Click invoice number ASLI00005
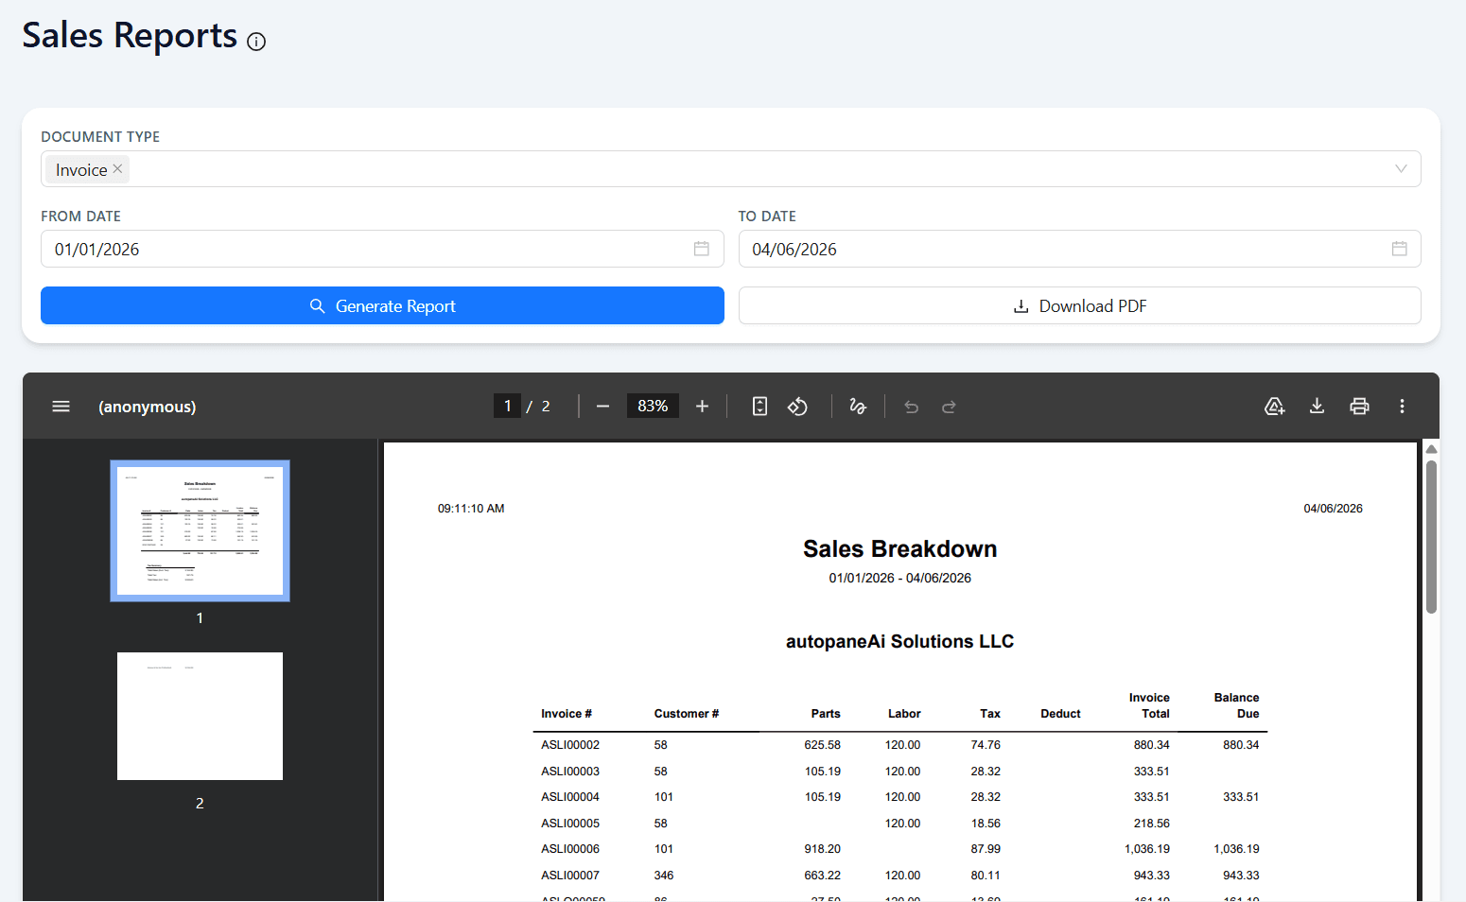Viewport: 1466px width, 902px height. pyautogui.click(x=570, y=824)
